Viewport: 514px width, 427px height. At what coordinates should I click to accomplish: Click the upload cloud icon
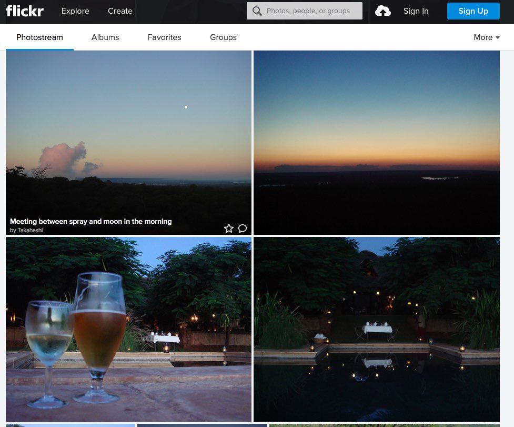(382, 11)
